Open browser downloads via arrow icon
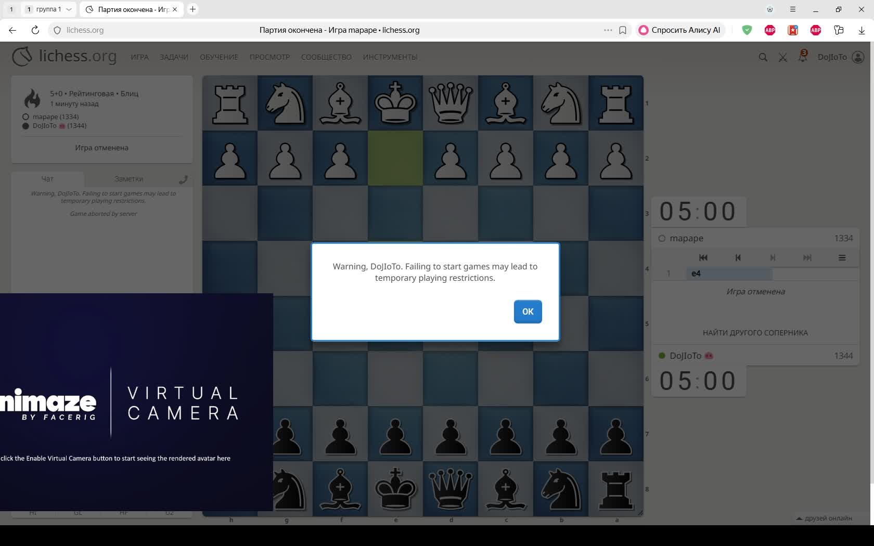Image resolution: width=874 pixels, height=546 pixels. (x=862, y=30)
